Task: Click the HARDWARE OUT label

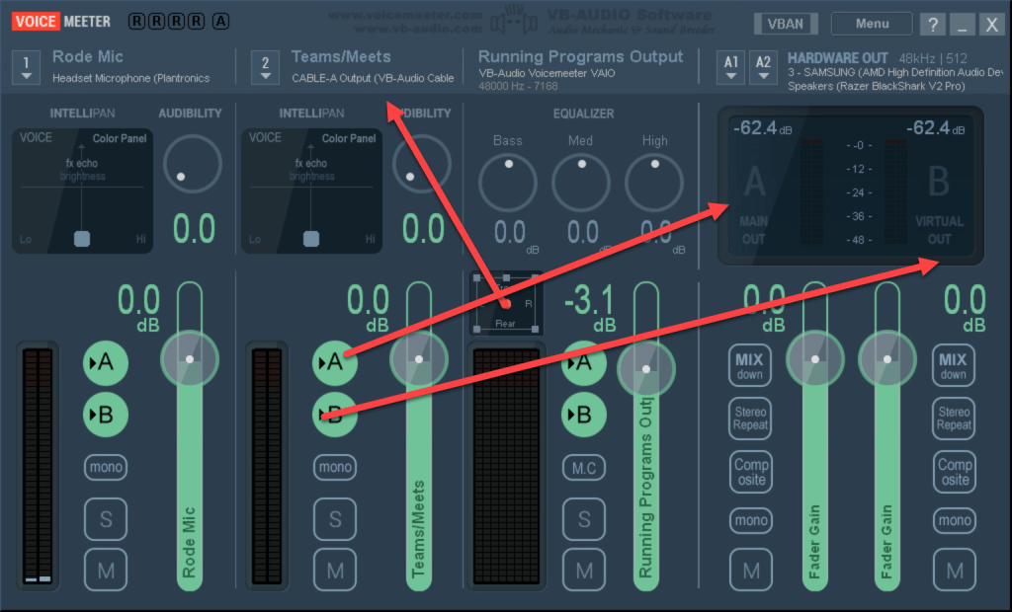Action: click(x=838, y=58)
